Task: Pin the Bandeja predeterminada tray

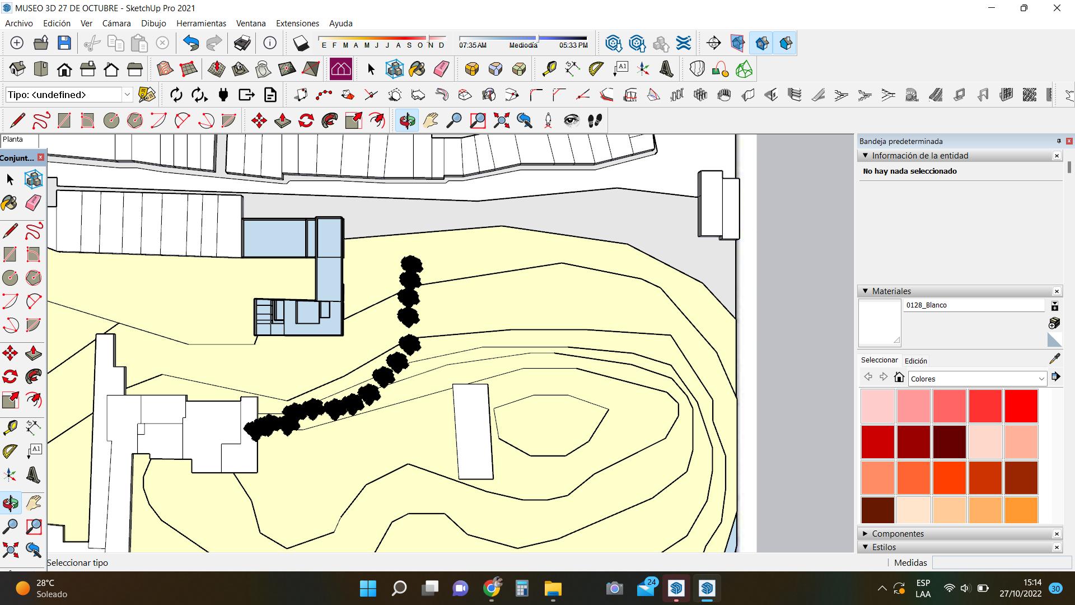Action: click(x=1059, y=141)
